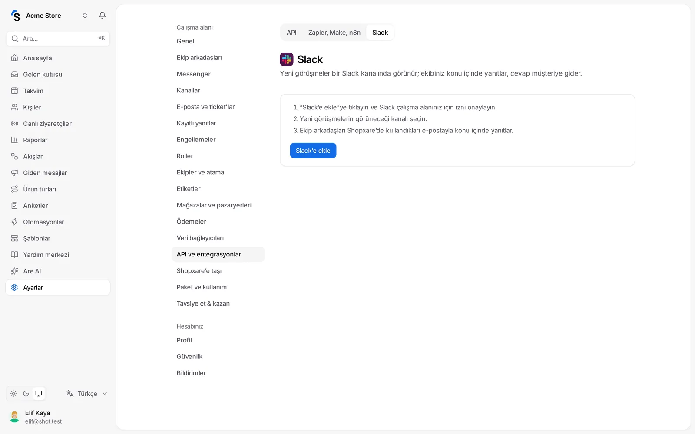The image size is (695, 434).
Task: Open Yardım merkezi book icon
Action: [14, 255]
